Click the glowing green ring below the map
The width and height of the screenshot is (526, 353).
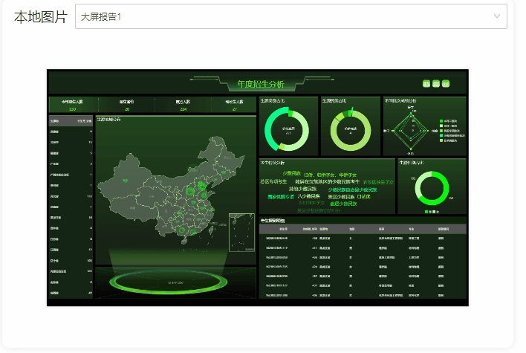[169, 282]
